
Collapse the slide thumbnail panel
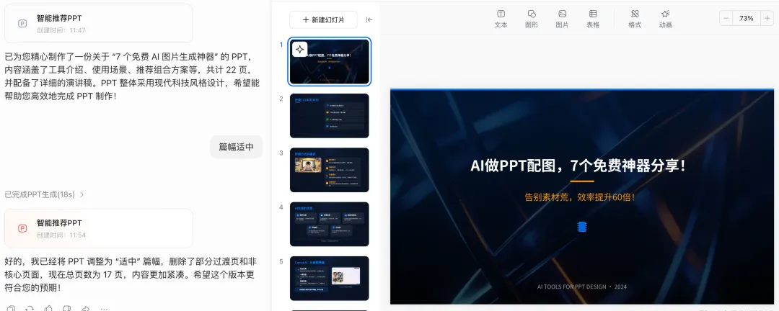coord(369,20)
